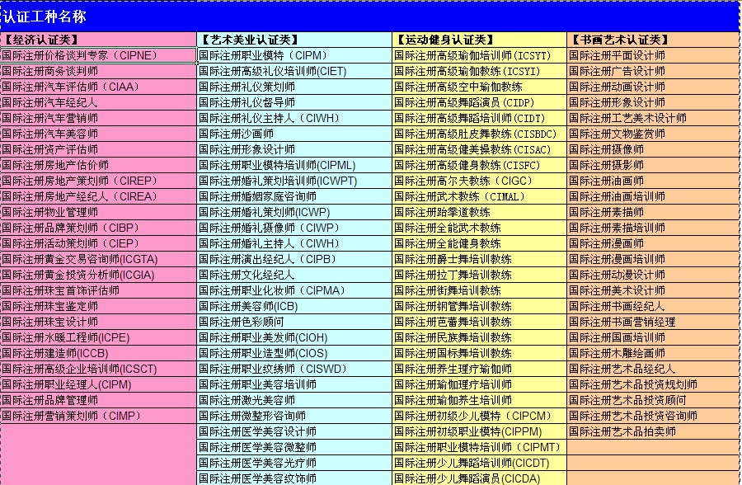Select the 国际注册街舞培训教练 cell

pos(479,290)
